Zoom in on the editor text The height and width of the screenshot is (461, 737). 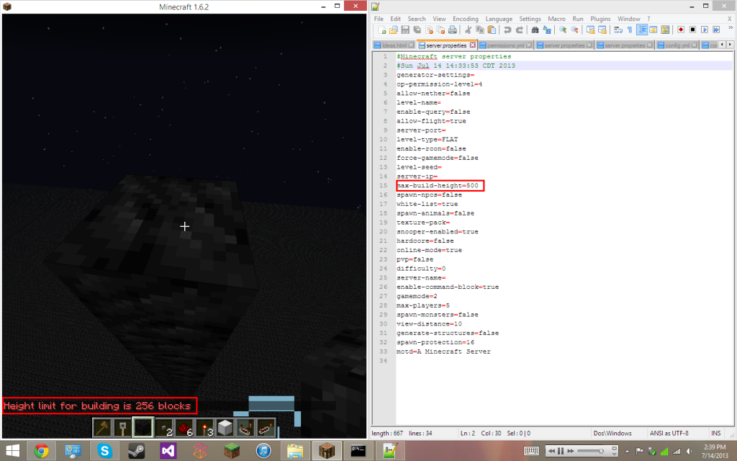[x=563, y=30]
